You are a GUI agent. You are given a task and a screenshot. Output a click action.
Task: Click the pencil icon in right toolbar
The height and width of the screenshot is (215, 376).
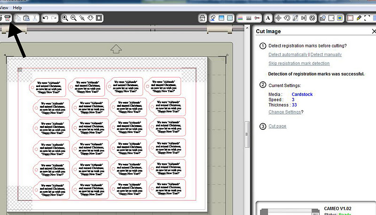(359, 18)
